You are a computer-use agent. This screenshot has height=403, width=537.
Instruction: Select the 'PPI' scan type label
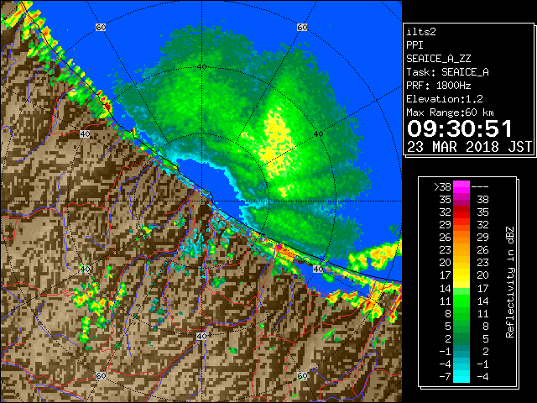pyautogui.click(x=414, y=45)
